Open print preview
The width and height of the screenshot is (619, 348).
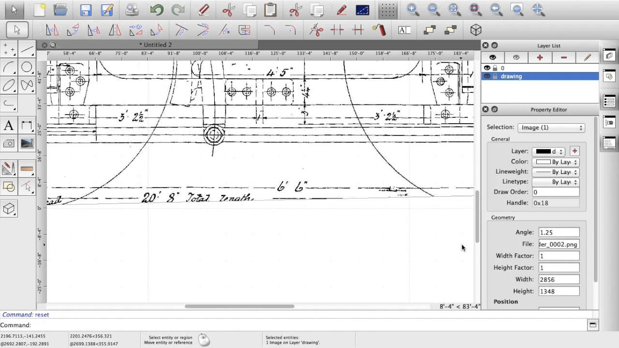click(x=132, y=10)
